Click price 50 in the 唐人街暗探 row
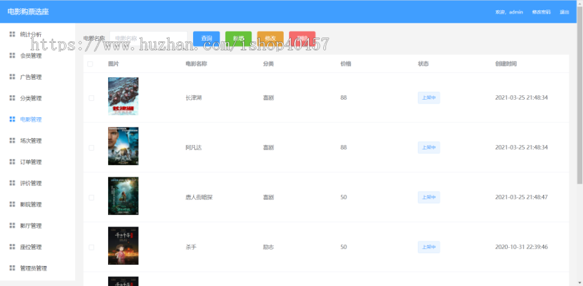 343,197
